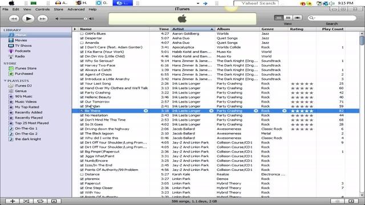Sort by the Artist column header
This screenshot has width=365, height=205.
click(x=192, y=29)
